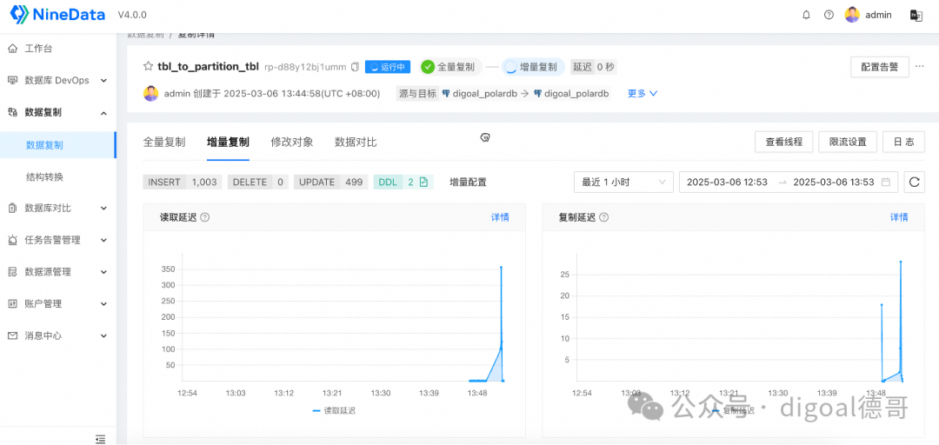This screenshot has height=445, width=939.
Task: Click the UPDATE 499 counter
Action: pos(330,182)
